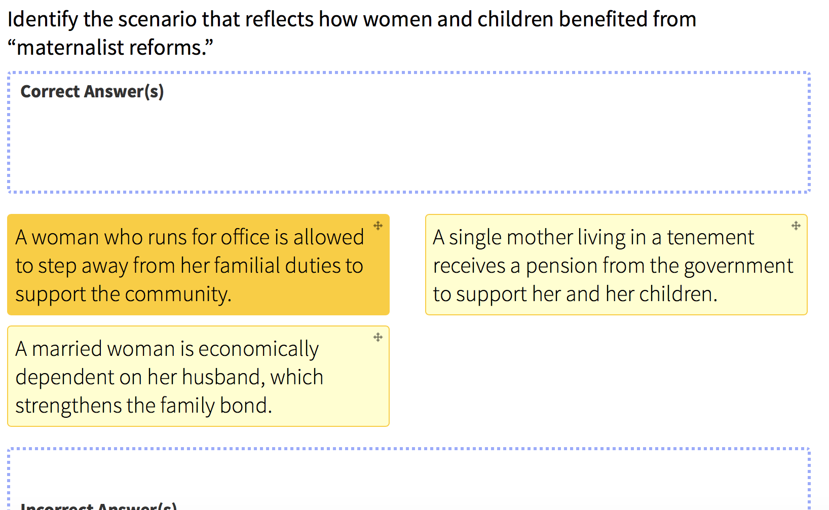Click 'to support her and her children' line
The width and height of the screenshot is (829, 510).
(575, 294)
